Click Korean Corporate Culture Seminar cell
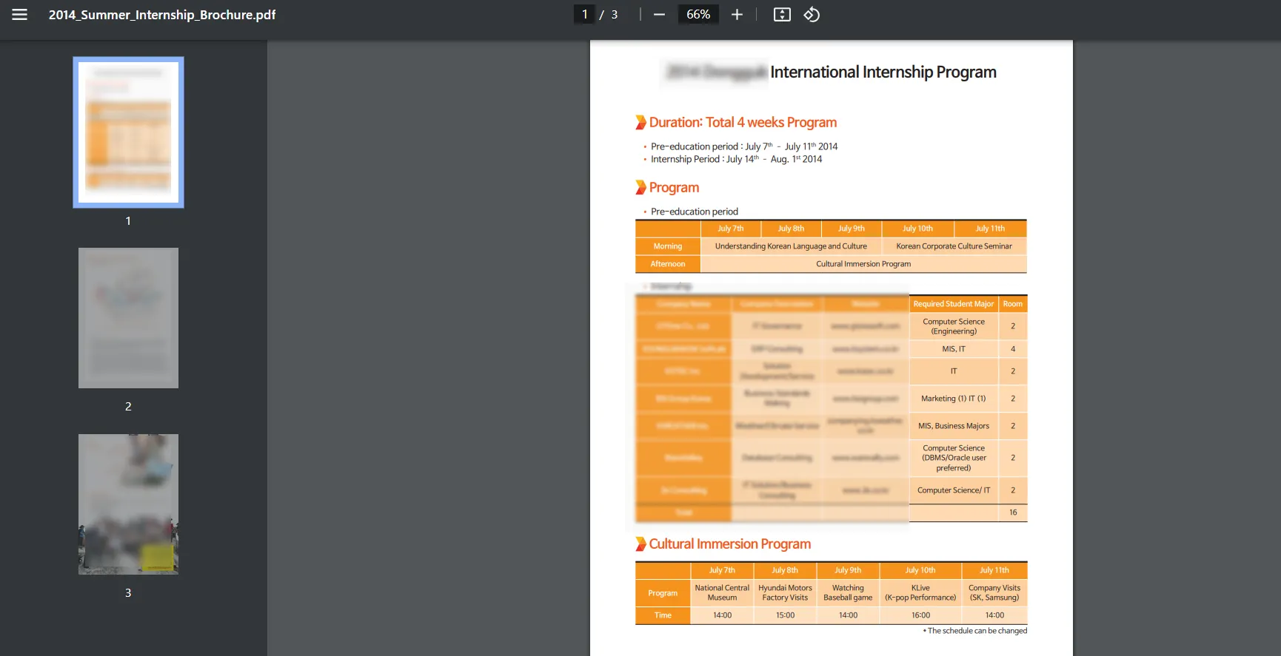This screenshot has height=656, width=1281. coord(954,246)
